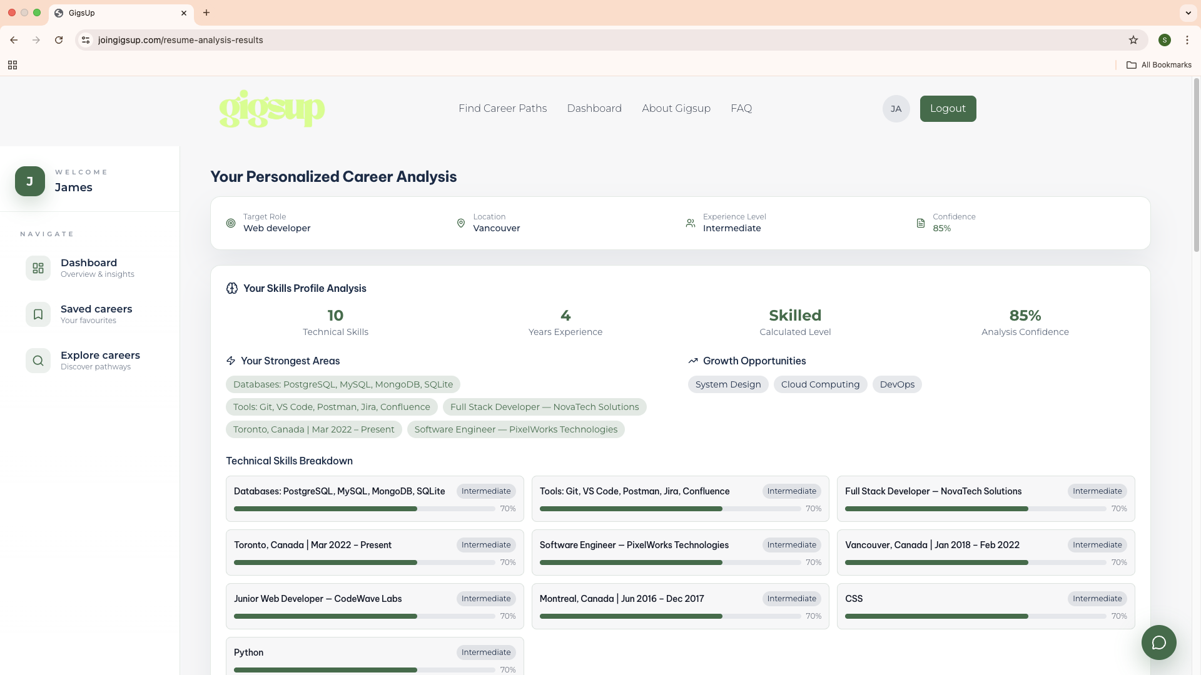Viewport: 1201px width, 675px height.
Task: Click the Explore careers magnifier icon
Action: click(x=38, y=360)
